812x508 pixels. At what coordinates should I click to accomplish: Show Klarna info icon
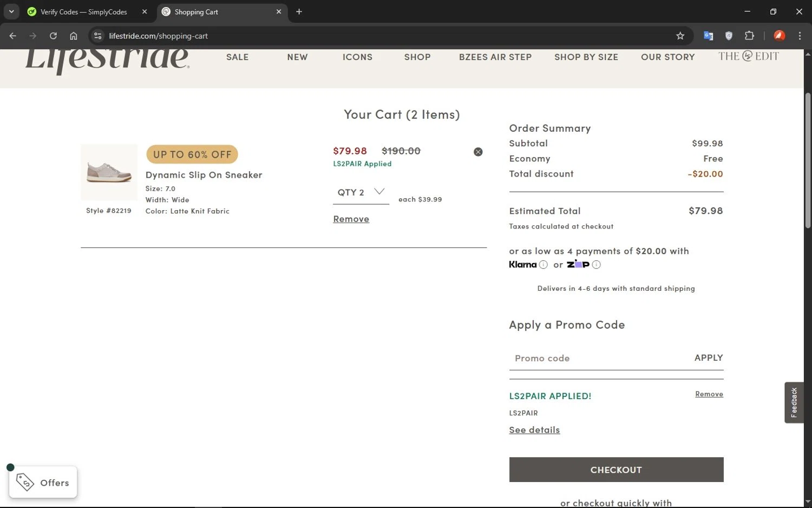[543, 264]
